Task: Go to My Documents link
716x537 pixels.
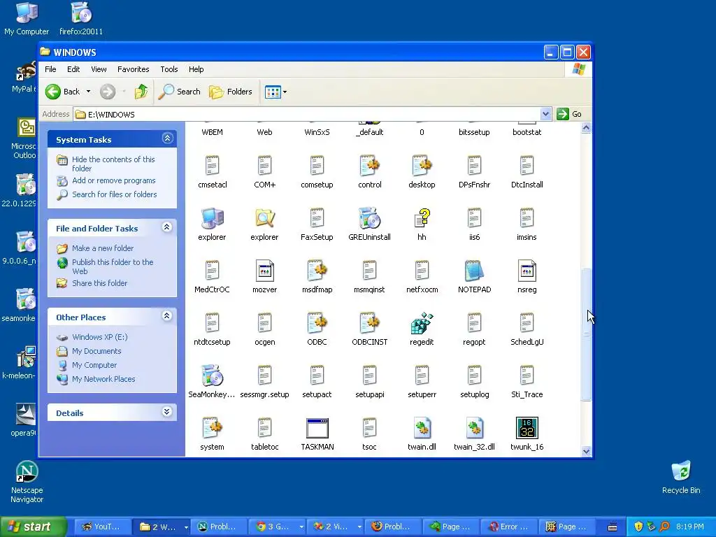Action: click(x=96, y=352)
